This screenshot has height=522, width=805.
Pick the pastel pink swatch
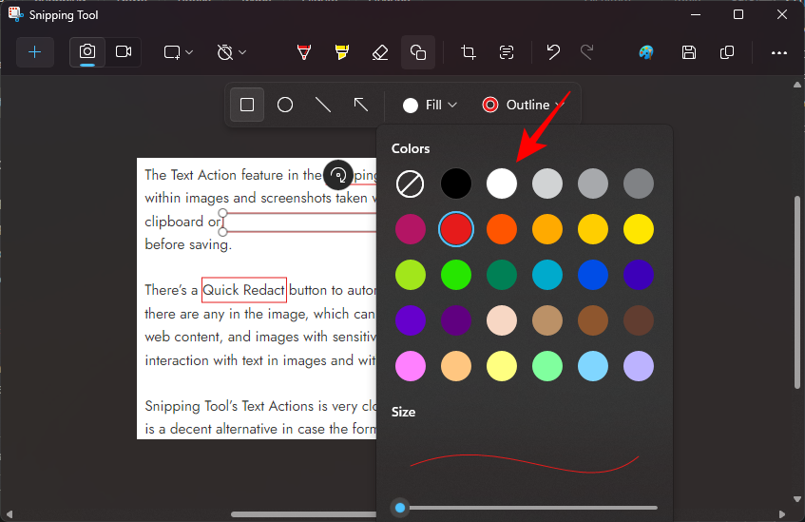click(411, 366)
